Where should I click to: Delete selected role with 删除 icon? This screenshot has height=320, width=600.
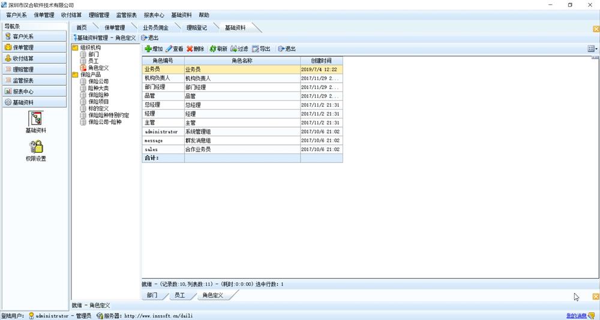coord(190,49)
